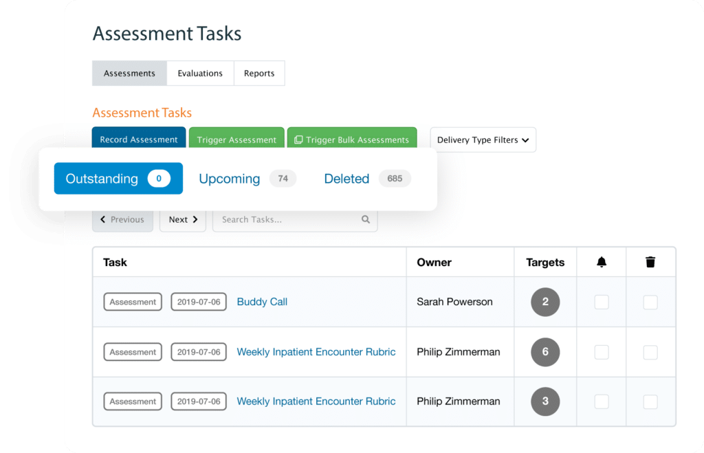Click the targets badge showing 3
The image size is (704, 453).
pos(545,401)
